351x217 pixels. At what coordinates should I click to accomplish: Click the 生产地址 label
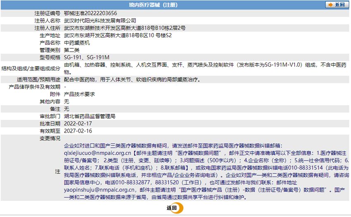(x=50, y=36)
